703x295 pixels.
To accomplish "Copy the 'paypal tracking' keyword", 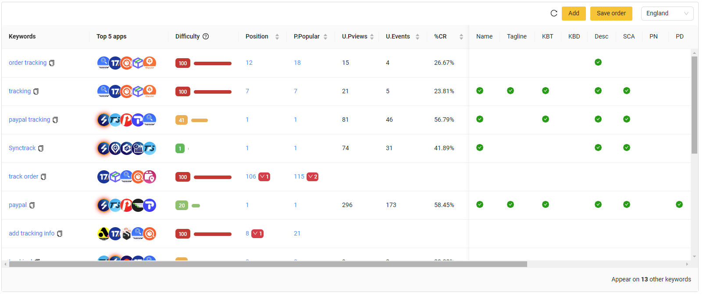I will point(55,120).
